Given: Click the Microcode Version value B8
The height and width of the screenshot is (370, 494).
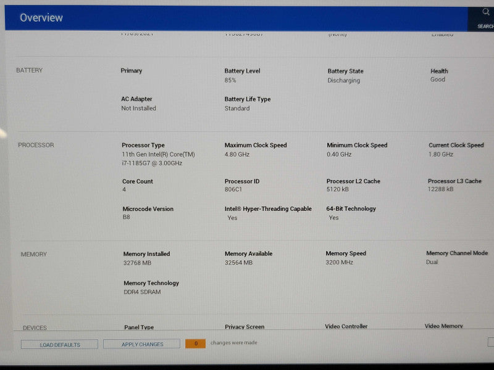Looking at the screenshot, I should 127,217.
